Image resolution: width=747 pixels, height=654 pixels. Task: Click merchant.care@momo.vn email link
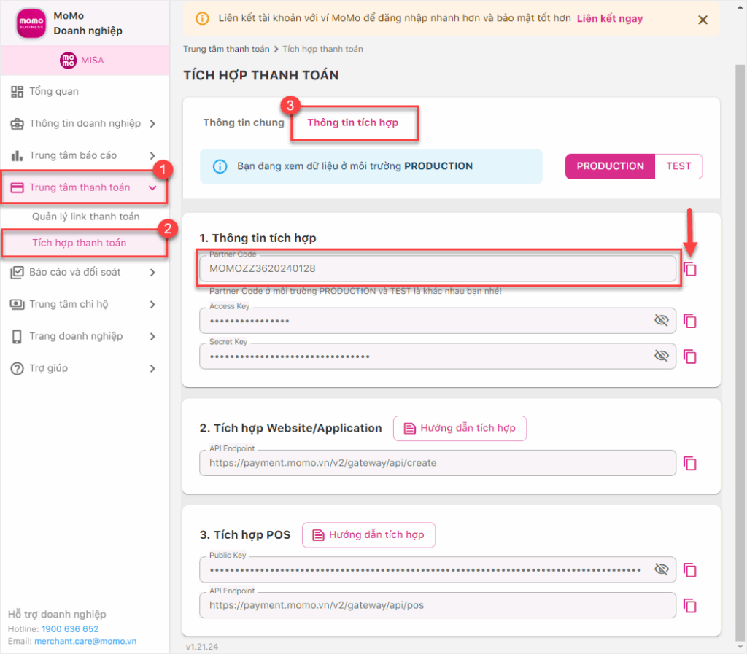(x=85, y=641)
